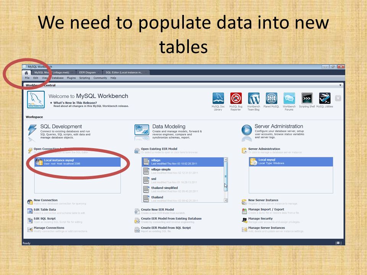The image size is (367, 275).
Task: Select the Local instance mysql connection
Action: (78, 162)
